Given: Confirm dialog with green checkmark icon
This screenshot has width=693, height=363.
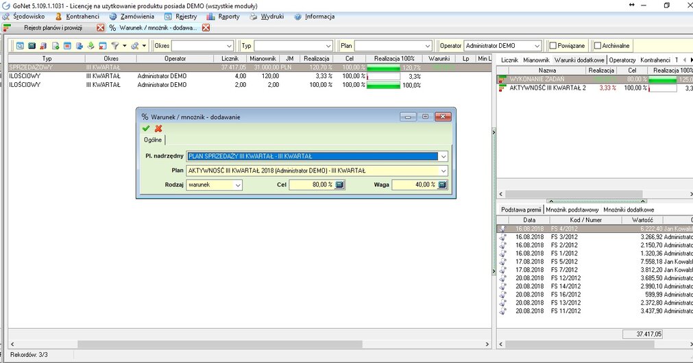Looking at the screenshot, I should pyautogui.click(x=146, y=129).
